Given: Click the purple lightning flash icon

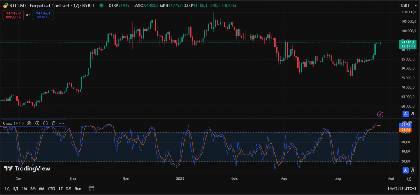Looking at the screenshot, I should pos(380,114).
